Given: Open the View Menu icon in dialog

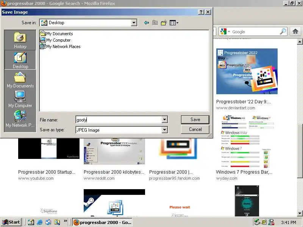Looking at the screenshot, I should point(174,23).
